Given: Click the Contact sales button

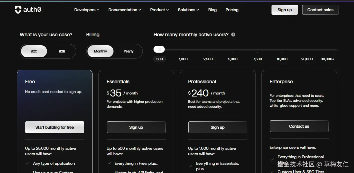Looking at the screenshot, I should click(x=320, y=10).
